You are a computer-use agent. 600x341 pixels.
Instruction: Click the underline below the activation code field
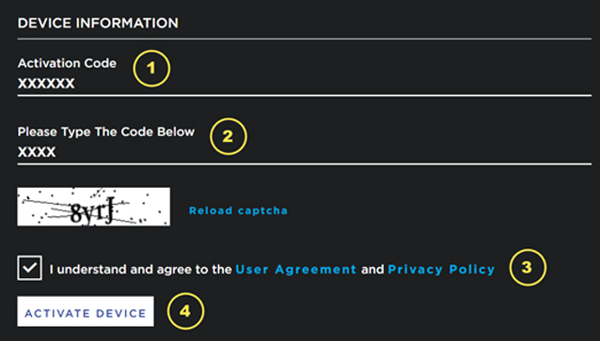pyautogui.click(x=304, y=96)
